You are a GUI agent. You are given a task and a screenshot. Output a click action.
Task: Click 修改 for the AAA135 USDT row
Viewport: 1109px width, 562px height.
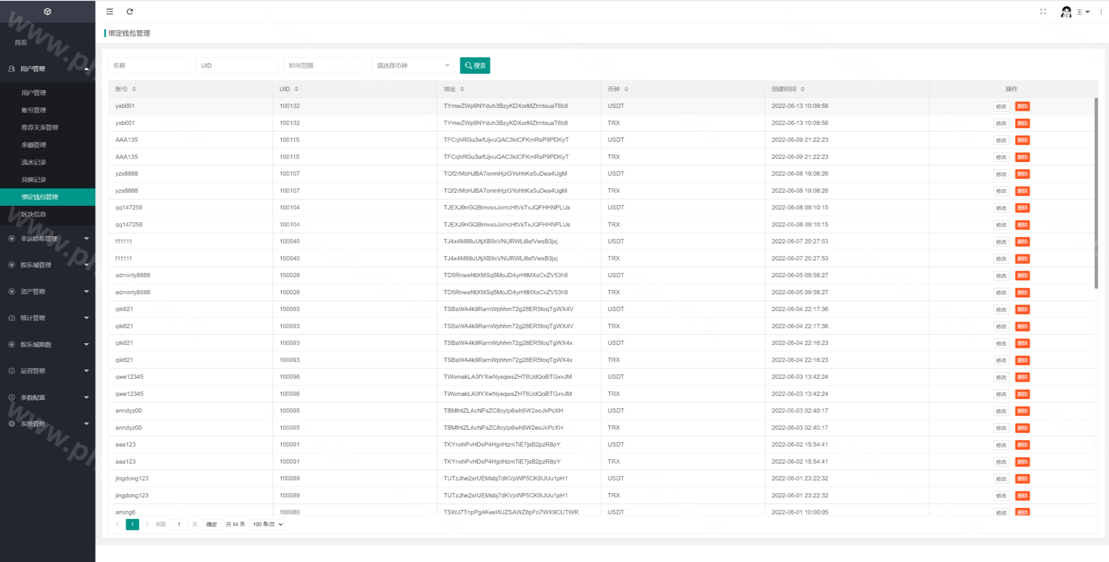1001,140
